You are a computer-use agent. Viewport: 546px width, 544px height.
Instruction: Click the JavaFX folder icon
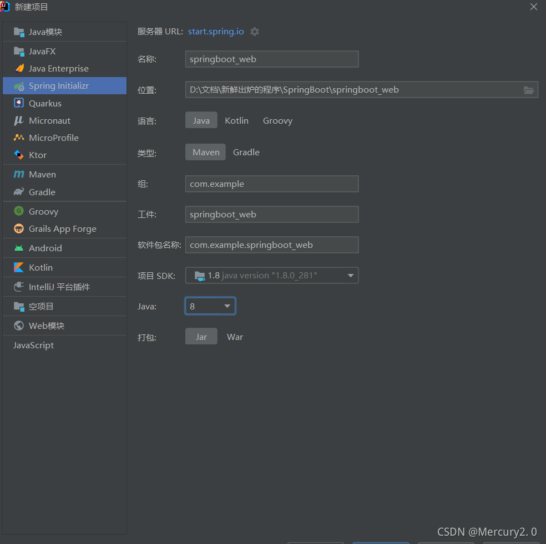(19, 52)
